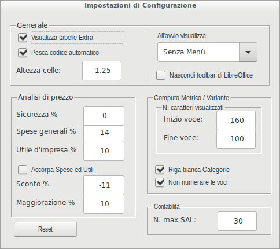Select the Inizio voce field

pos(236,120)
